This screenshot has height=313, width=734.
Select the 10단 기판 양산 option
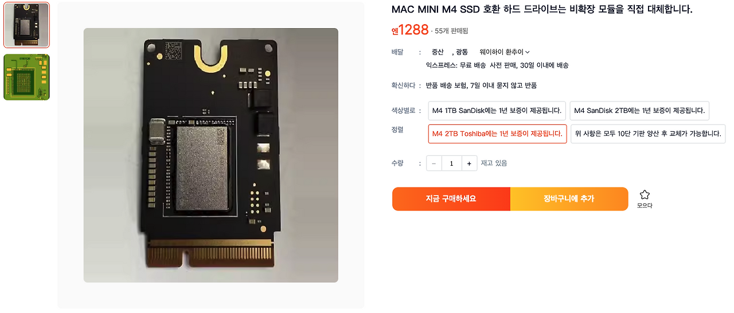648,134
